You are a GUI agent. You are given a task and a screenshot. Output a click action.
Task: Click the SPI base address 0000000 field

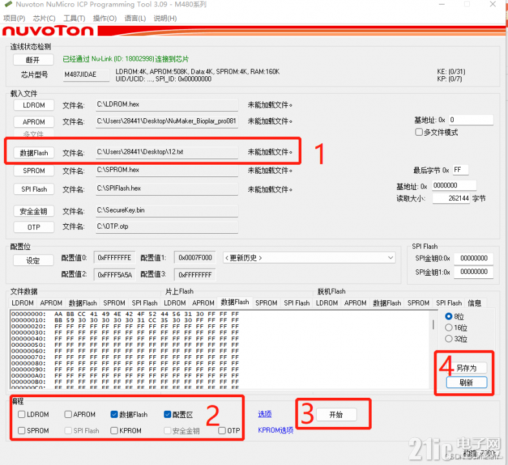(x=454, y=185)
